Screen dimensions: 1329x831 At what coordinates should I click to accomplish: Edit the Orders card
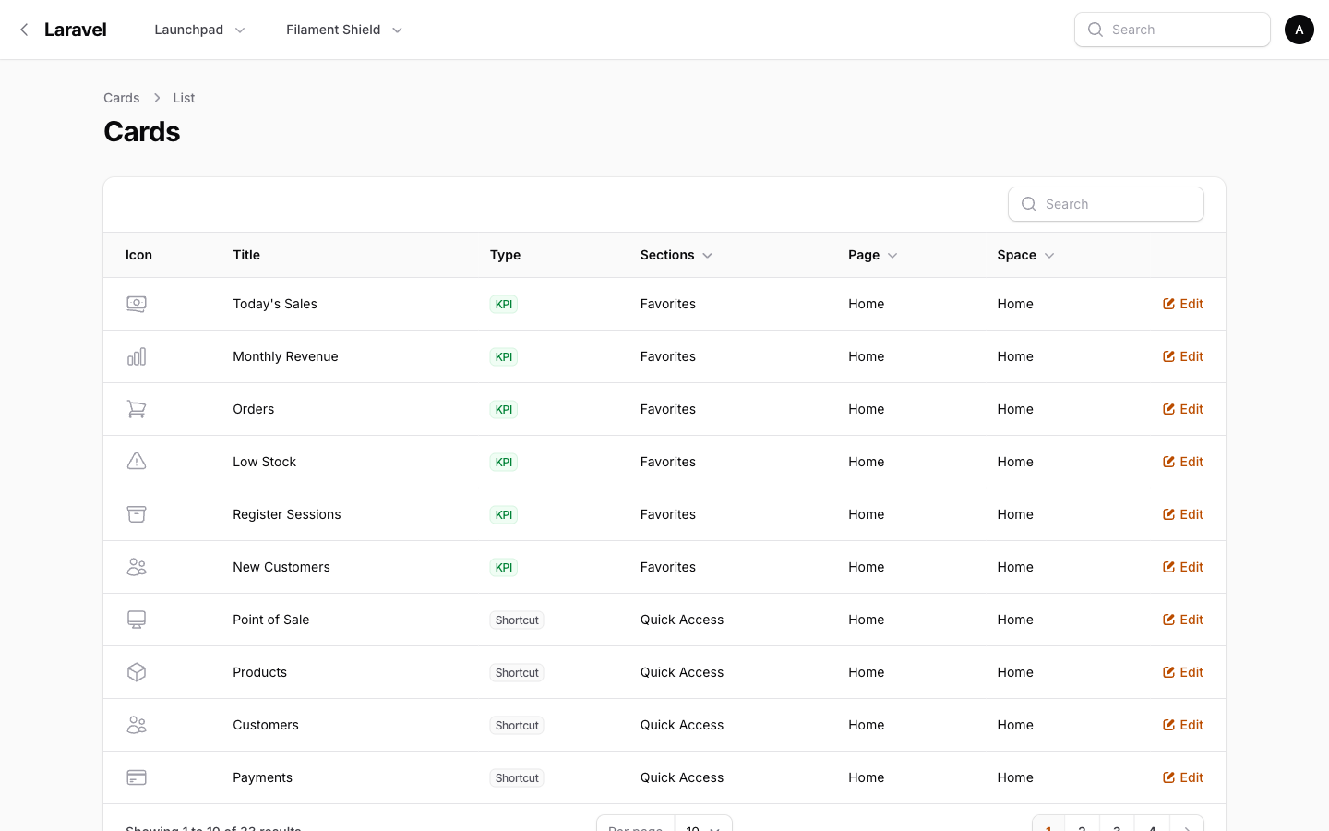1183,409
